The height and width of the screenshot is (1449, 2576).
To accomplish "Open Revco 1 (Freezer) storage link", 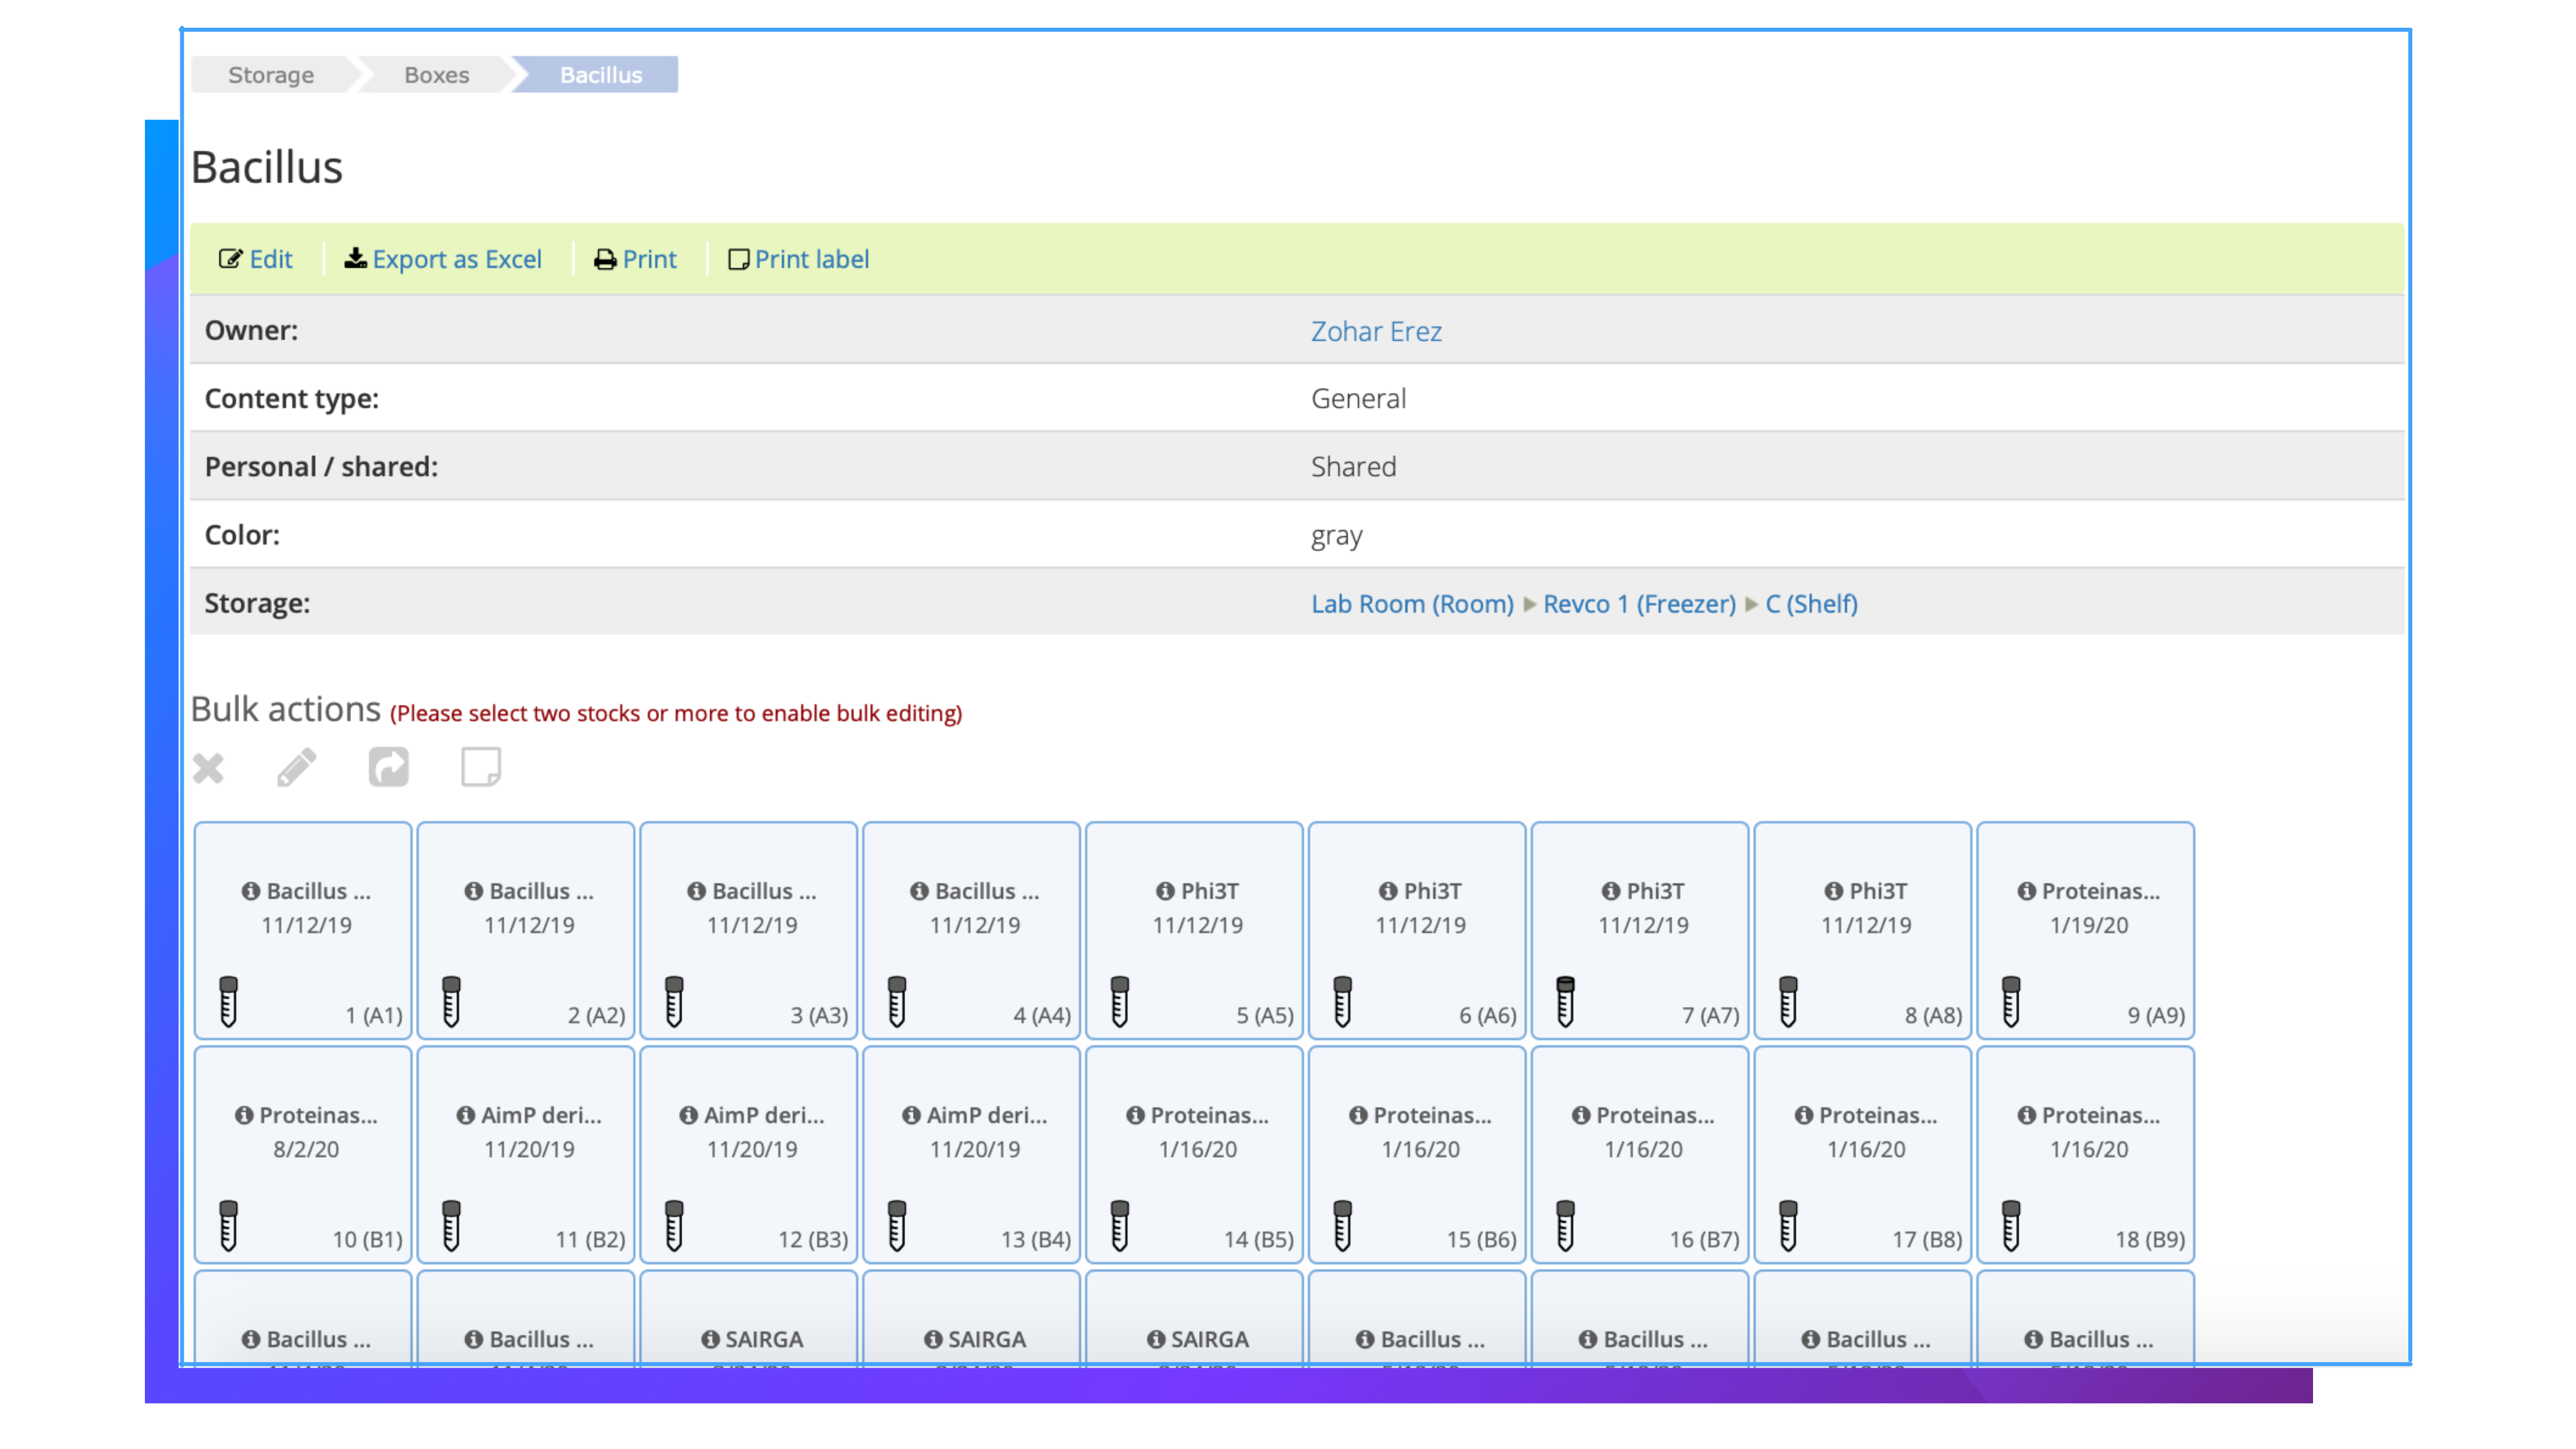I will [x=1639, y=604].
